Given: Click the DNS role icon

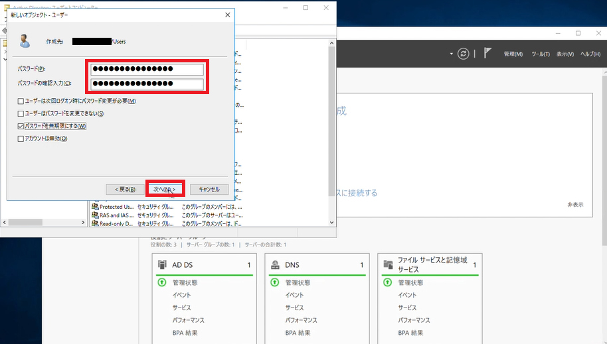Looking at the screenshot, I should tap(275, 264).
